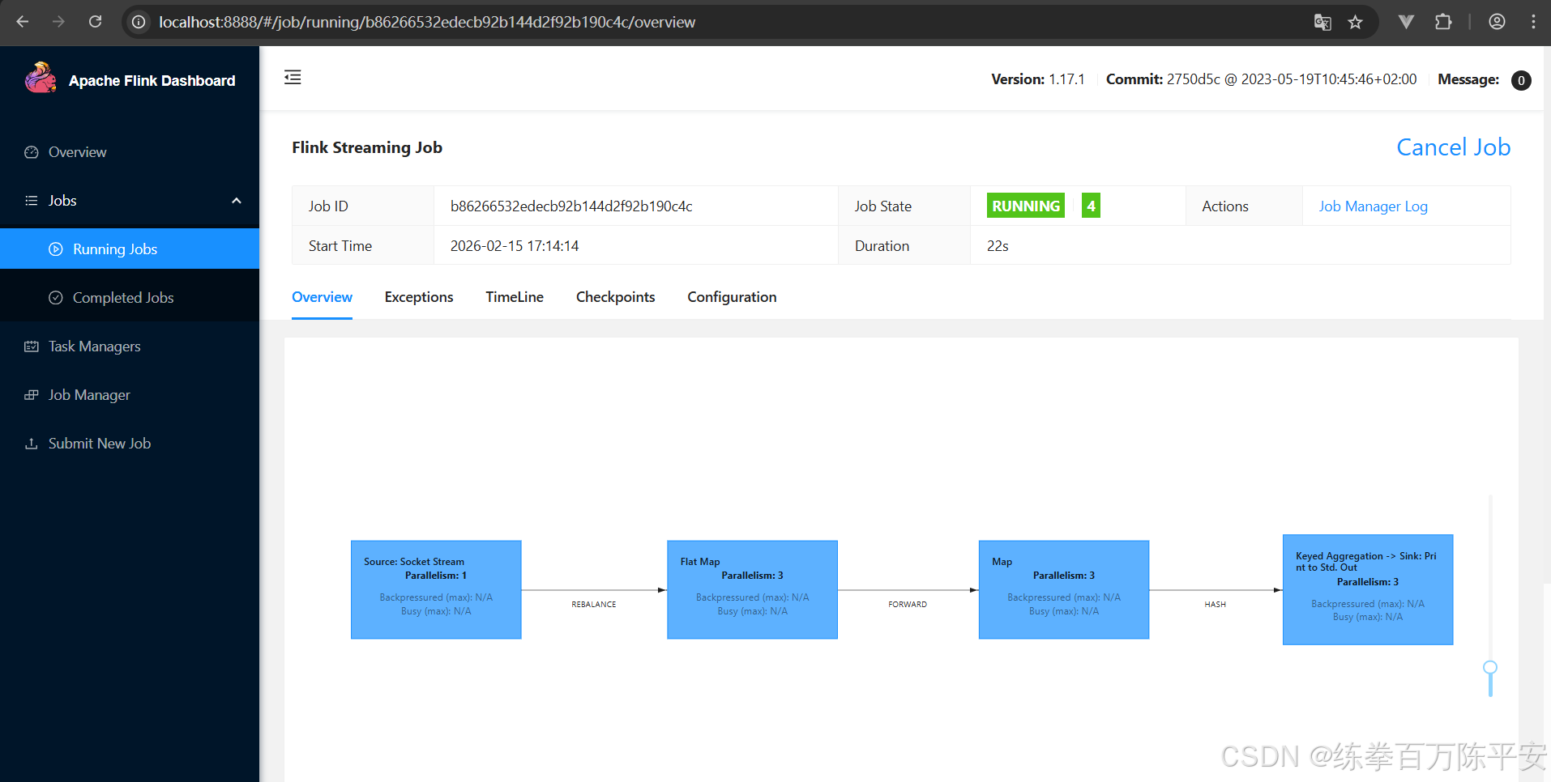Open Completed Jobs in sidebar
1551x782 pixels.
coord(130,297)
